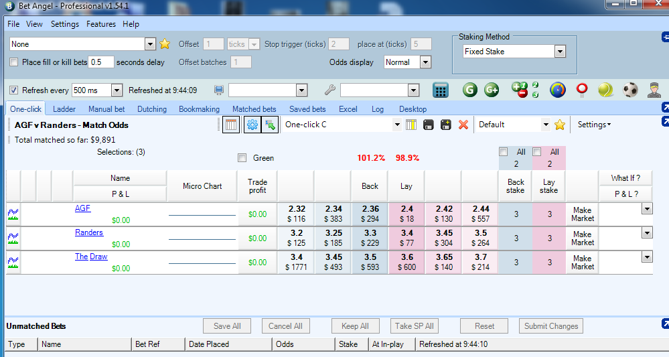Click the Submit Changes button

[551, 326]
